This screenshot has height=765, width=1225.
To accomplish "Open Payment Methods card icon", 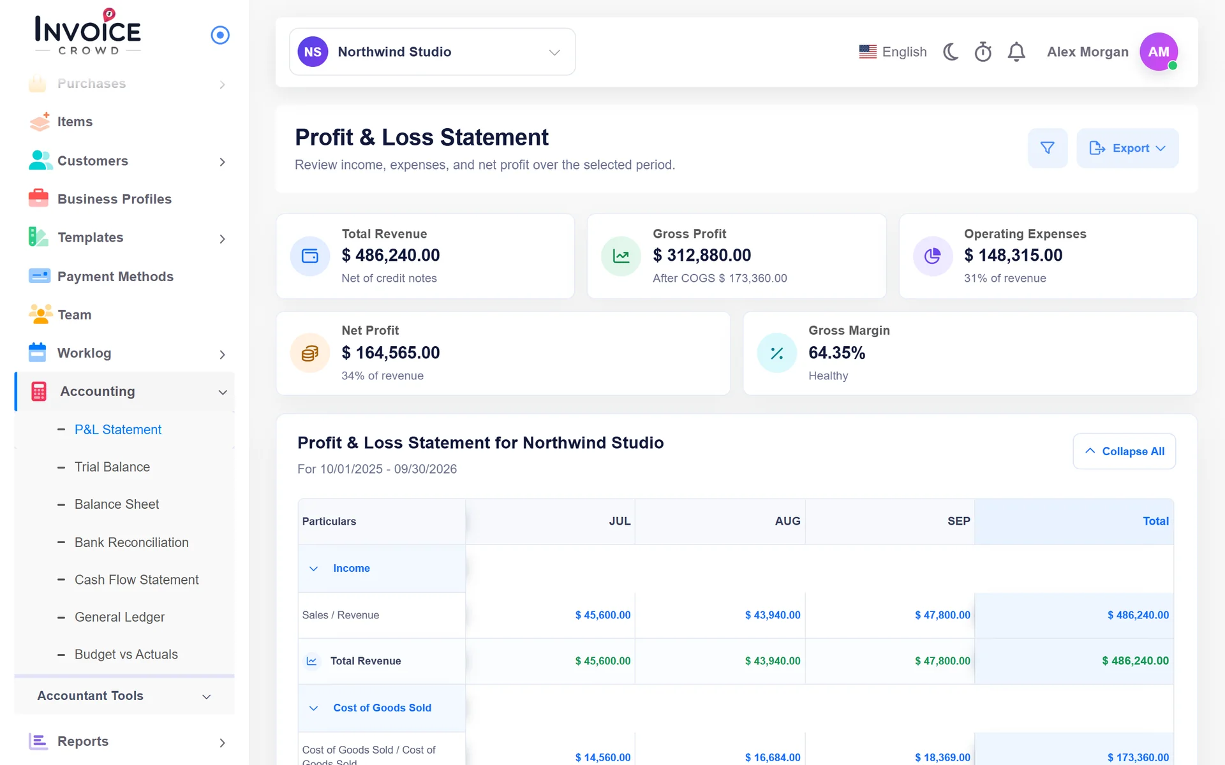I will [x=40, y=276].
